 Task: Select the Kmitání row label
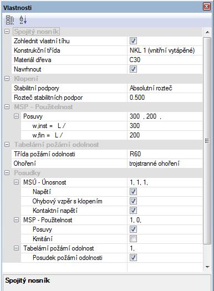(x=43, y=239)
